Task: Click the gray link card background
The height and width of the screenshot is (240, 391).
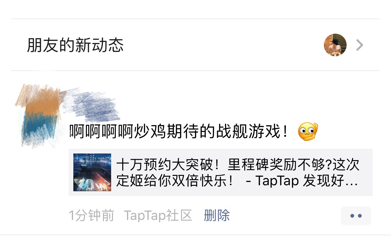Action: tap(221, 172)
